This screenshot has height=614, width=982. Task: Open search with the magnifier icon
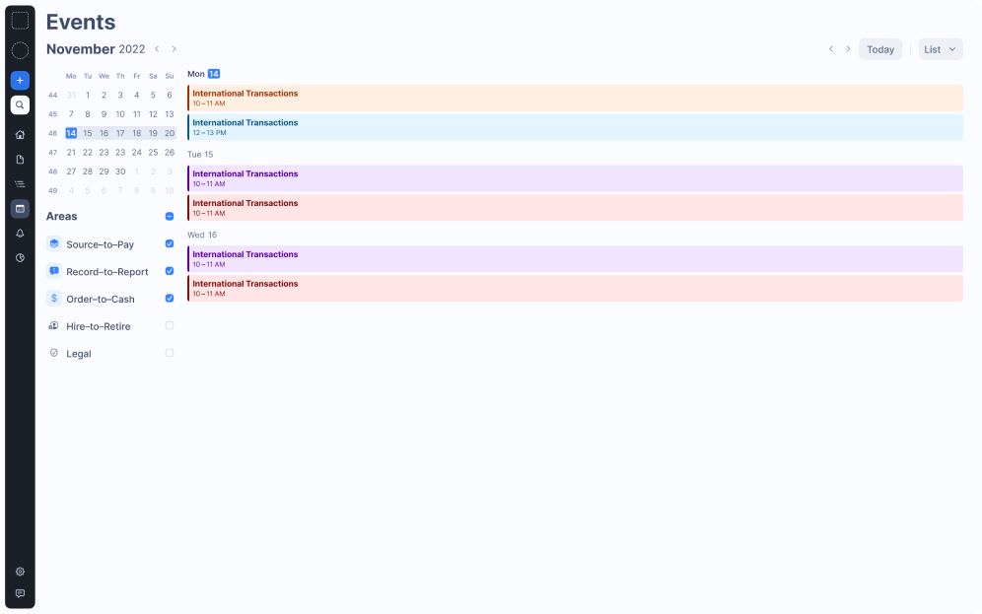[x=20, y=104]
